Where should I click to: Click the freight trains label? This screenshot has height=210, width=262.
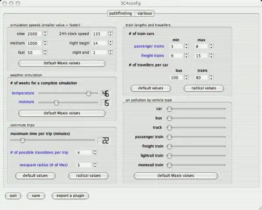[152, 56]
